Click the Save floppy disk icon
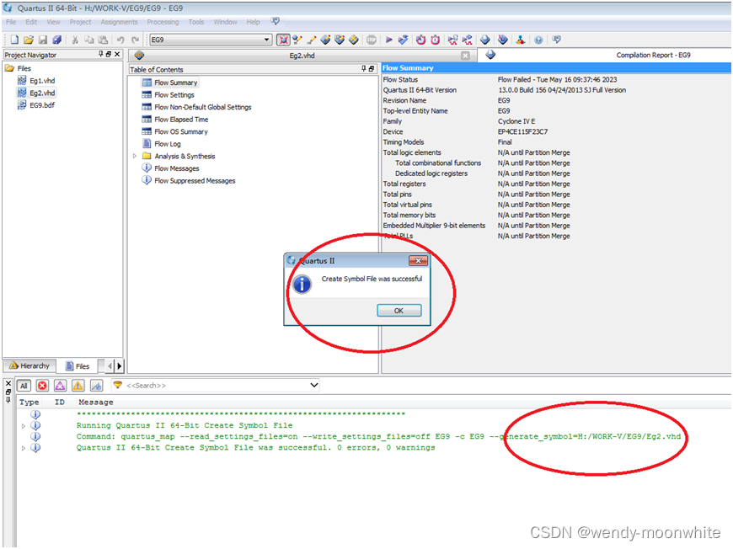733x549 pixels. (x=42, y=40)
